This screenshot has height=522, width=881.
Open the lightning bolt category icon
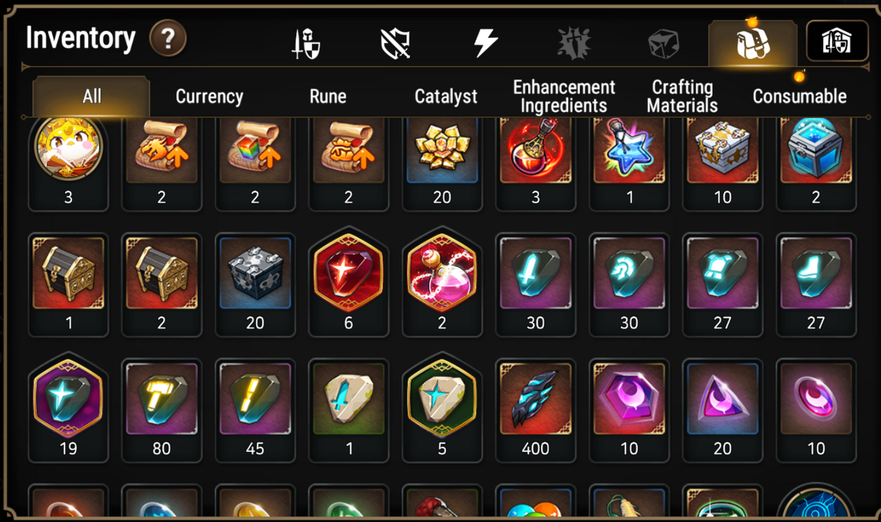tap(485, 44)
